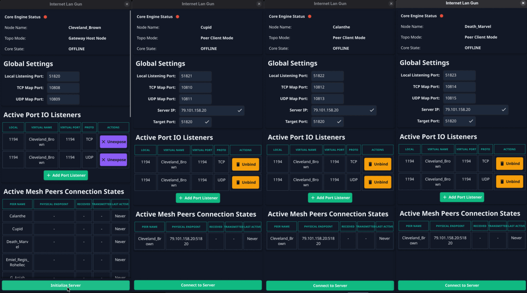
Task: Click the PEER NAME header in Cleveland_Brown window
Action: click(17, 204)
